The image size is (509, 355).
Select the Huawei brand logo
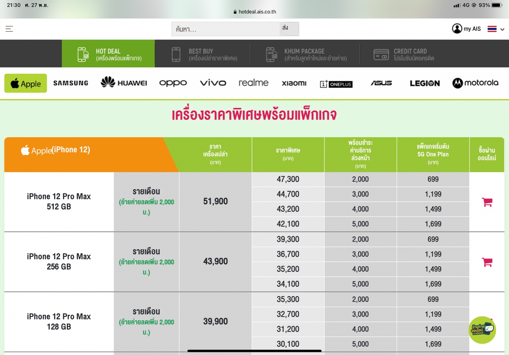point(124,82)
